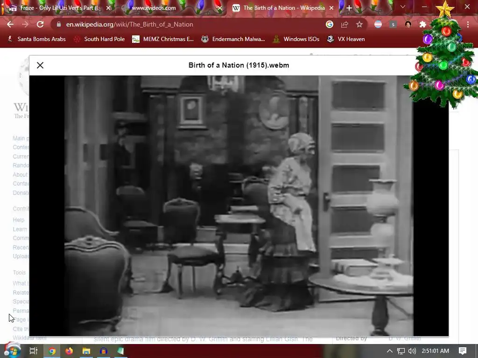478x358 pixels.
Task: Open the notification center icon
Action: coord(463,351)
